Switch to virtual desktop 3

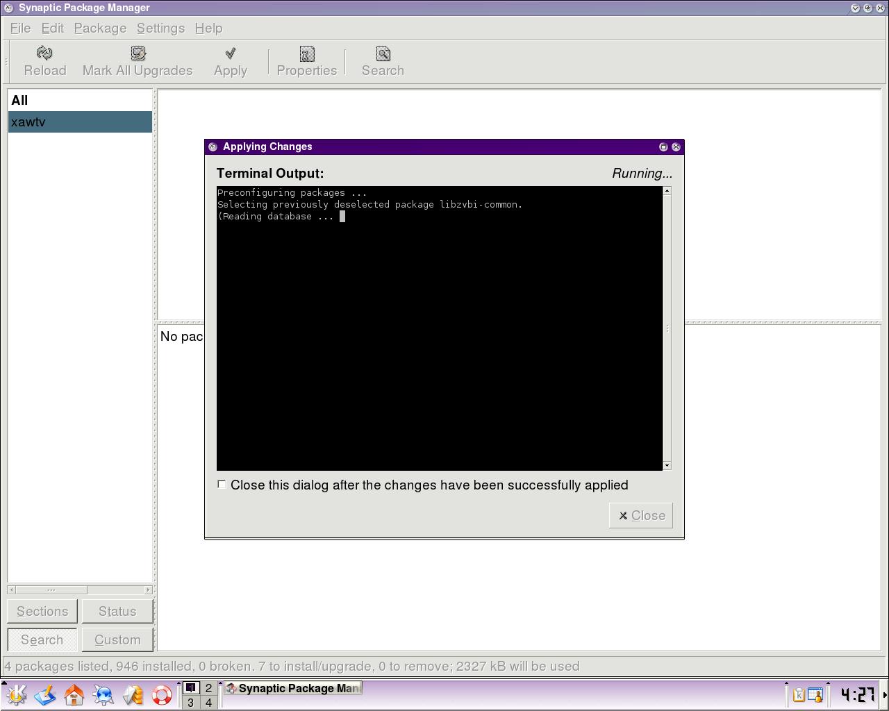coord(191,703)
